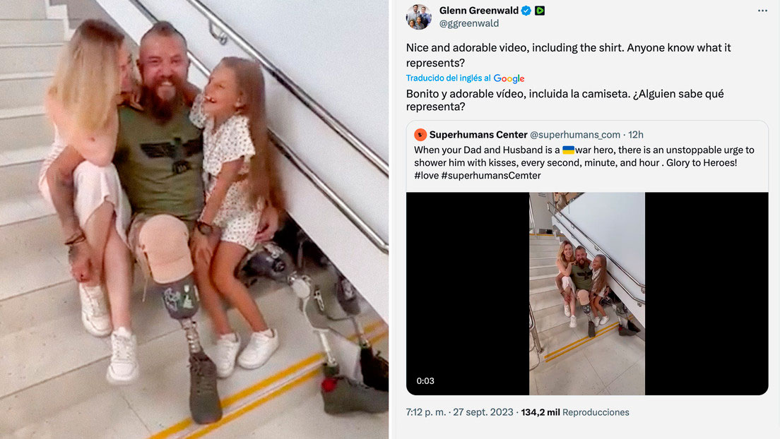Click the Superhumans Center avatar icon
This screenshot has height=439, width=780.
pos(420,135)
